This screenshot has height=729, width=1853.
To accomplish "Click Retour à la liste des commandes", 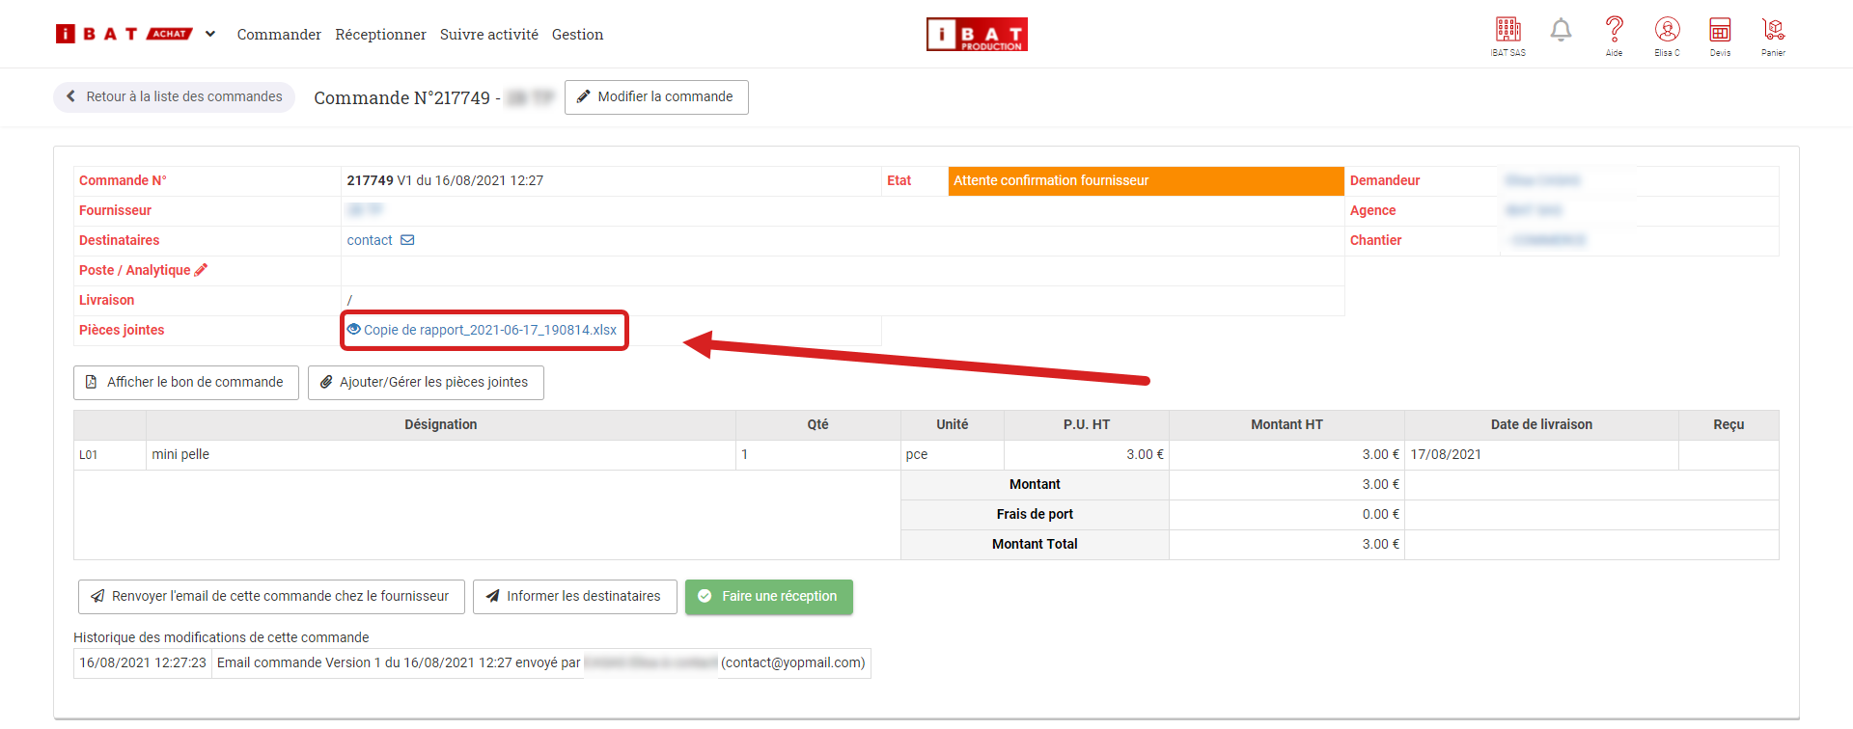I will coord(175,97).
